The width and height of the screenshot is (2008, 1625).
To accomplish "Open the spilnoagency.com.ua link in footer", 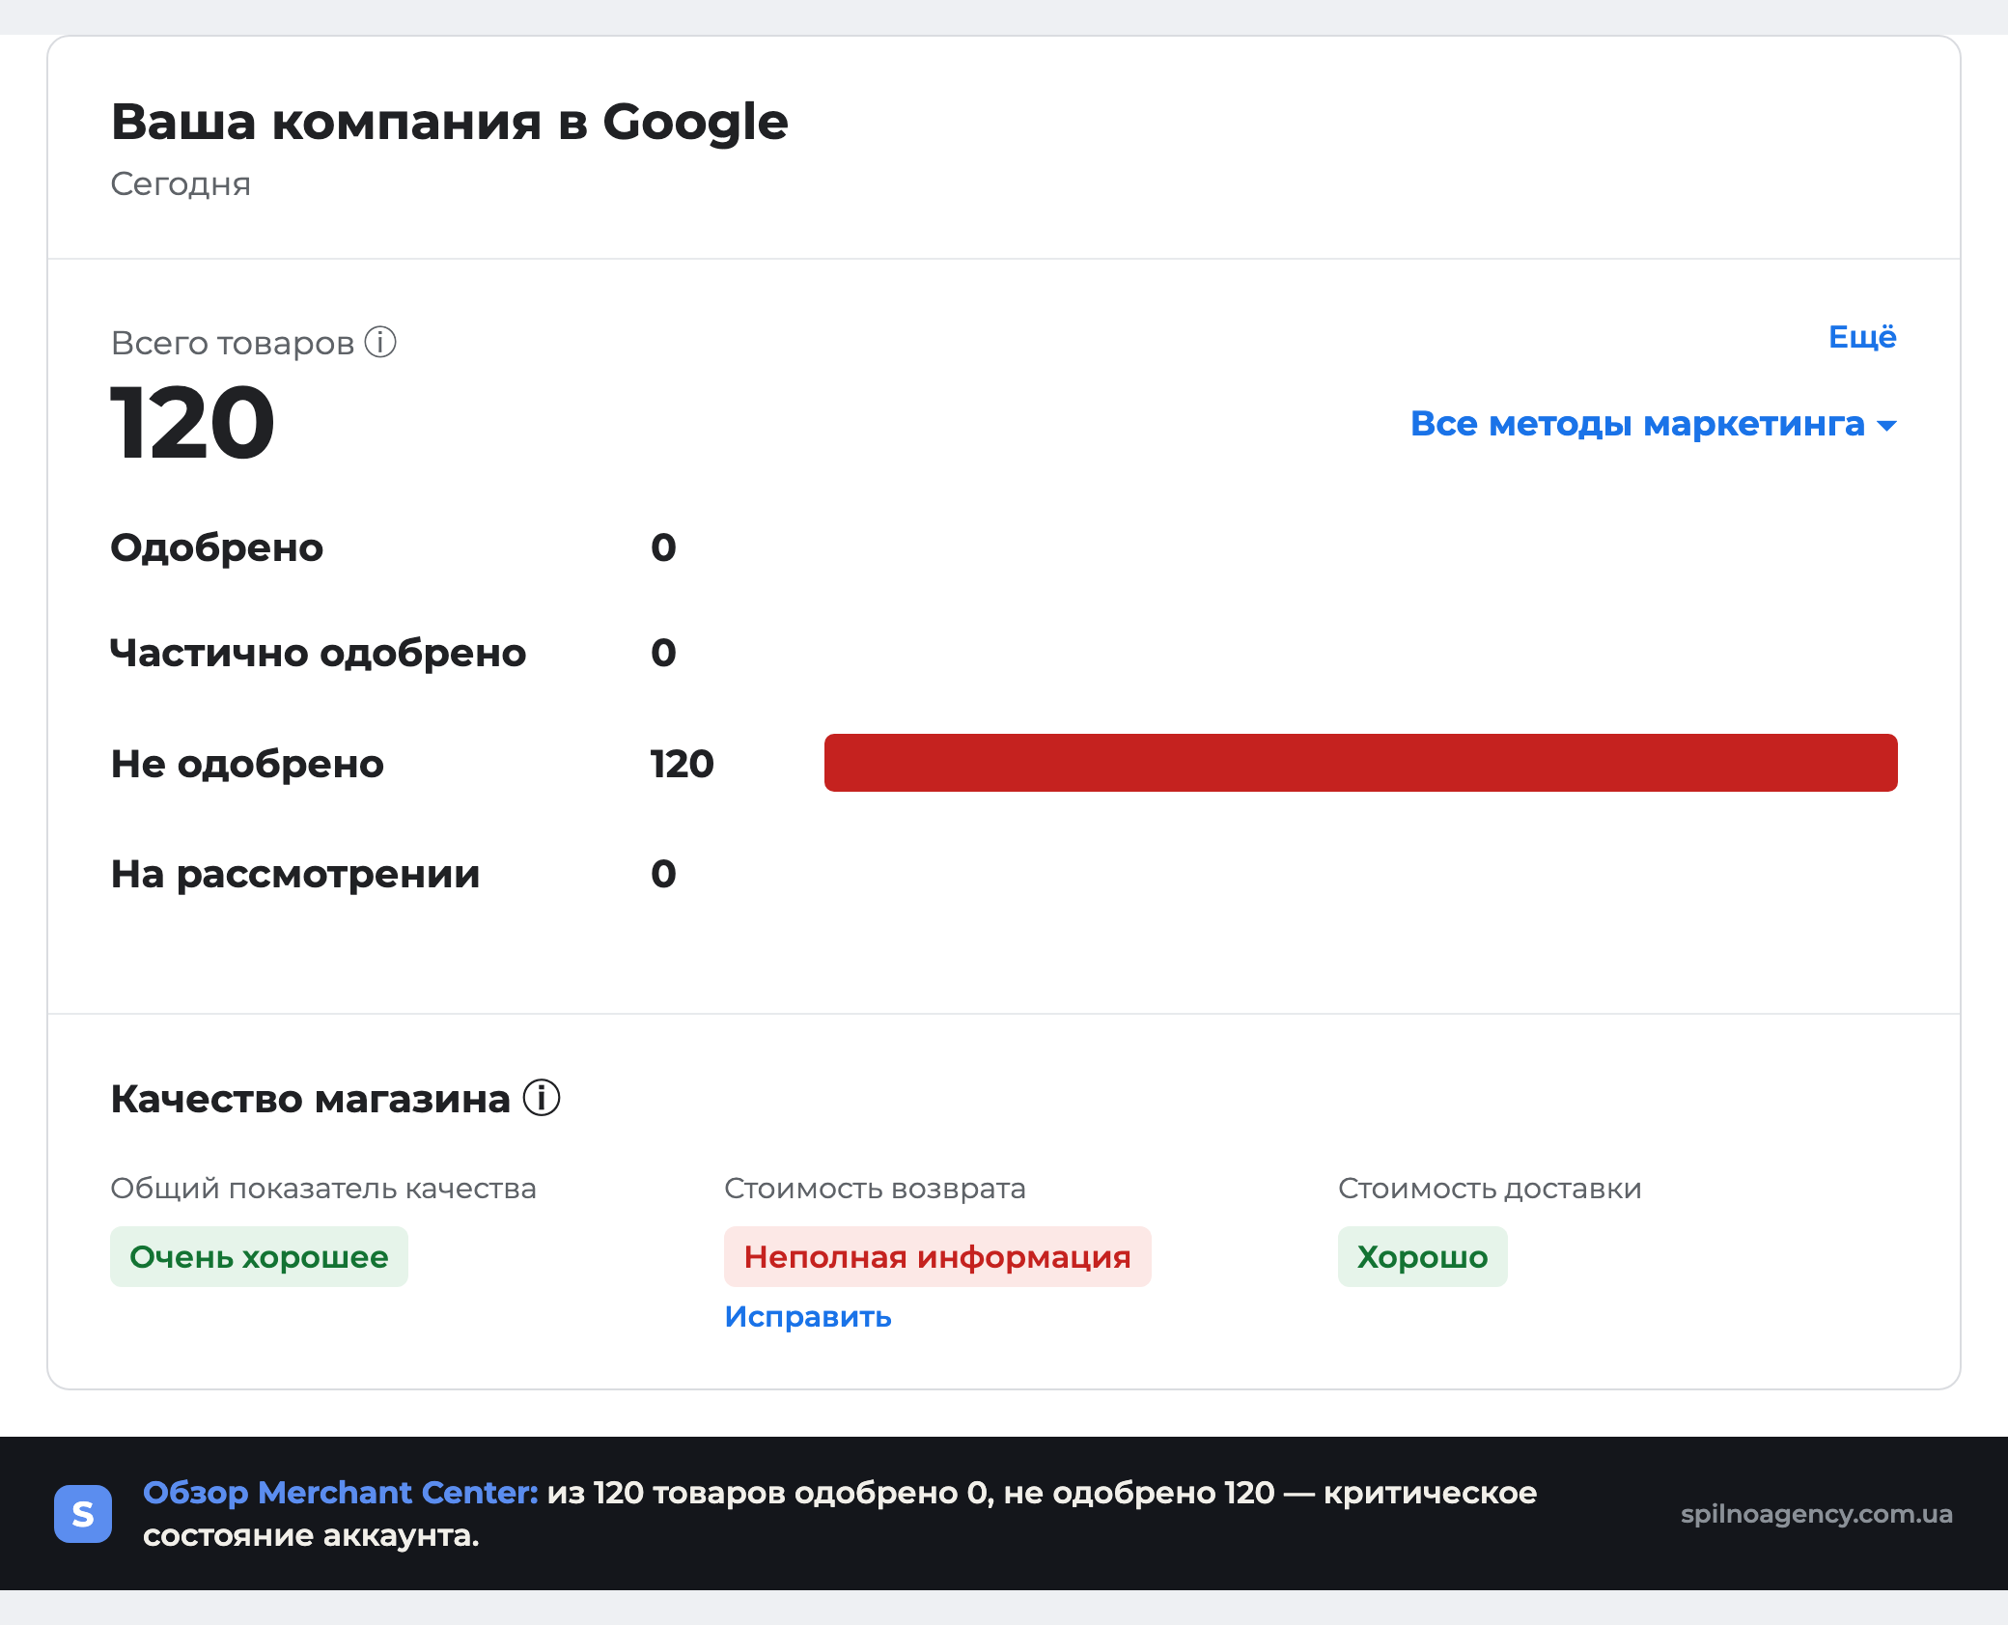I will 1816,1514.
